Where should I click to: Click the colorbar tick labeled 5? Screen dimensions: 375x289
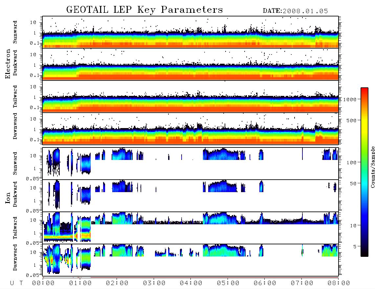tap(355, 246)
